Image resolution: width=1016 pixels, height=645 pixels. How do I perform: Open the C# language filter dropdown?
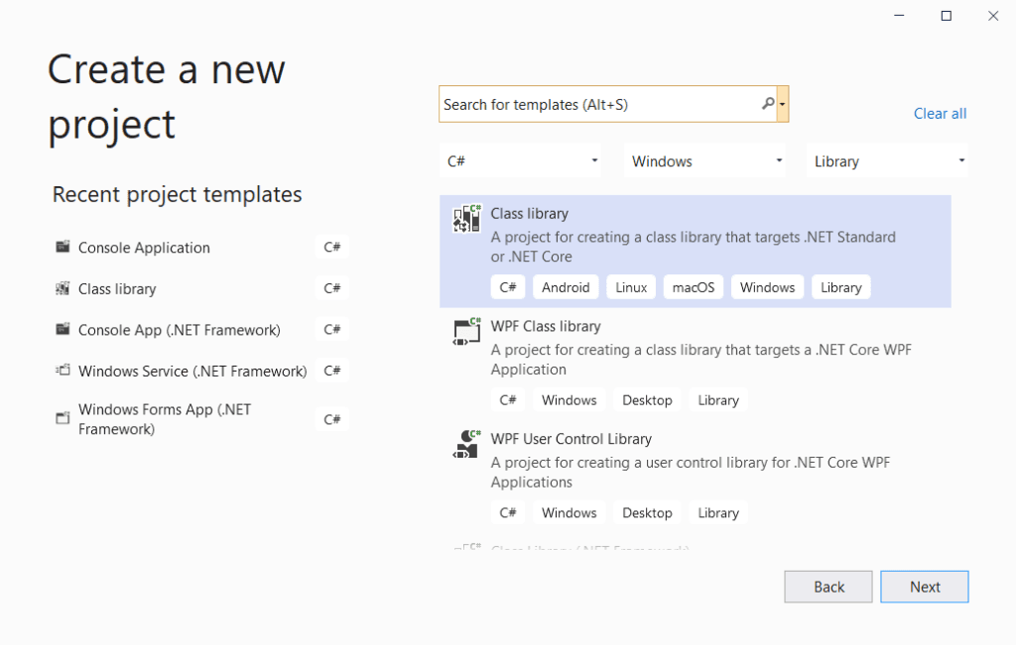[520, 161]
